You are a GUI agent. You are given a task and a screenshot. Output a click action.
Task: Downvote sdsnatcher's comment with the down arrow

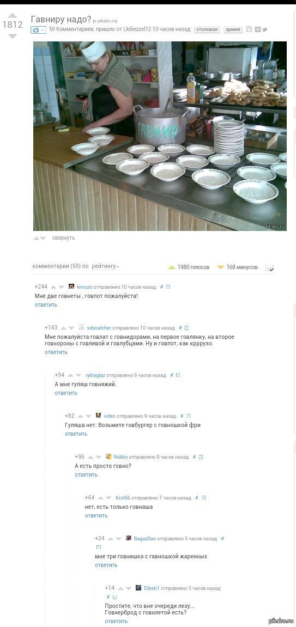pos(71,328)
